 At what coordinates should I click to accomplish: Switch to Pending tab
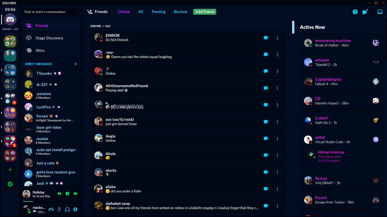coord(159,12)
